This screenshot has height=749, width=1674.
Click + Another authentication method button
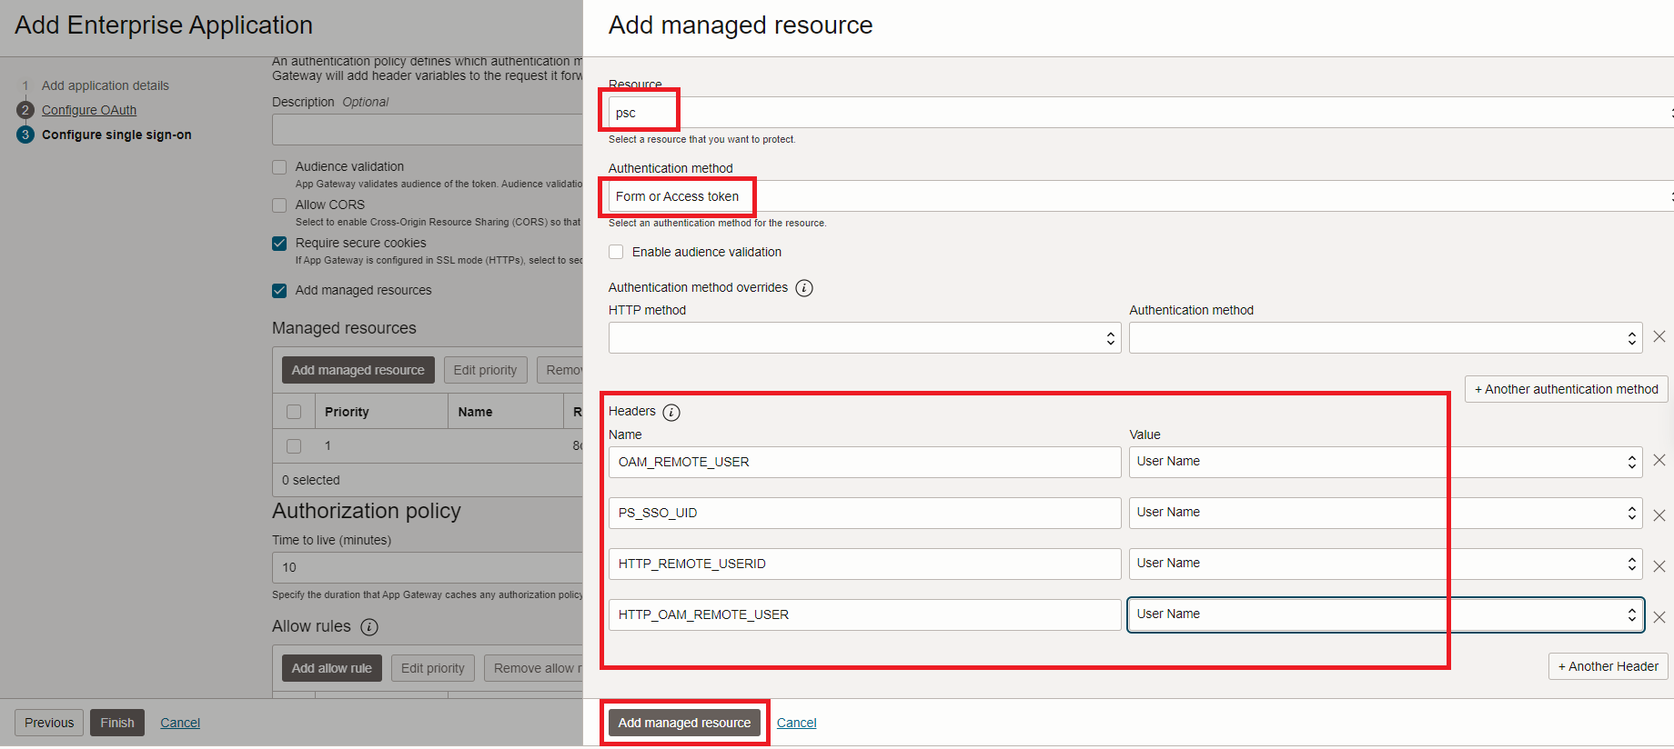click(x=1566, y=389)
